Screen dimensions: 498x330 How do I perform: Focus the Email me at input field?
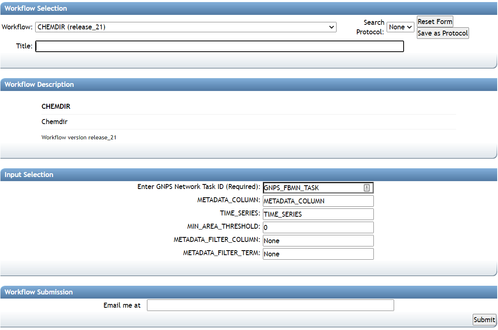(270, 305)
